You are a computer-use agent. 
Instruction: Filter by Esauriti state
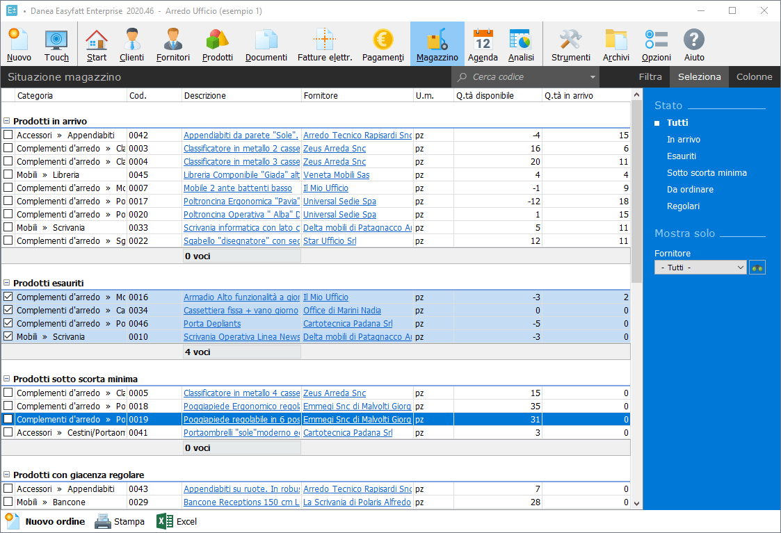coord(682,156)
